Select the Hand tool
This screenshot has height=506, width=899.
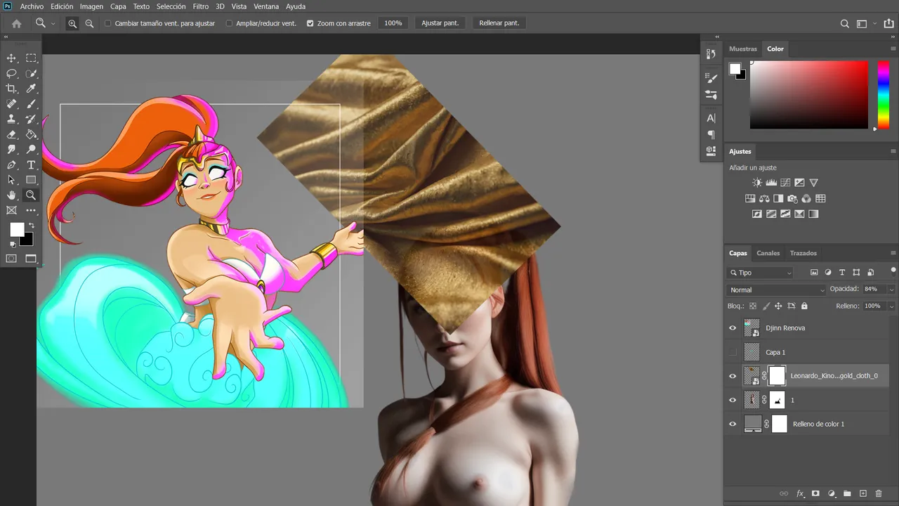tap(11, 195)
